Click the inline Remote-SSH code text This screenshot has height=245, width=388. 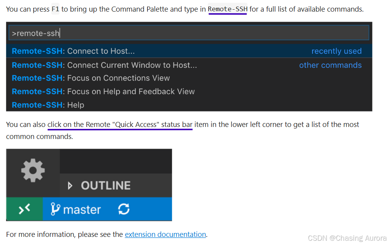tap(228, 9)
